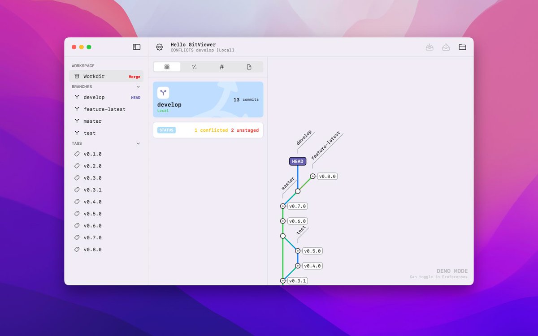The image size is (538, 336).
Task: Click the branch icon beside develop
Action: pyautogui.click(x=77, y=97)
